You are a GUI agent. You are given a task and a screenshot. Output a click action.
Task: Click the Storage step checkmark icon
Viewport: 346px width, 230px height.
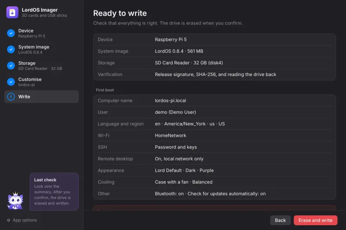11,66
